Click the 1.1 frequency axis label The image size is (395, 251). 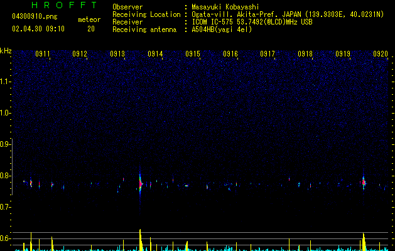pos(6,82)
